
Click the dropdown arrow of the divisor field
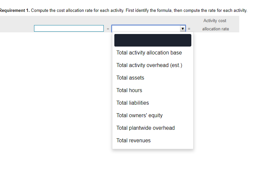click(x=183, y=28)
